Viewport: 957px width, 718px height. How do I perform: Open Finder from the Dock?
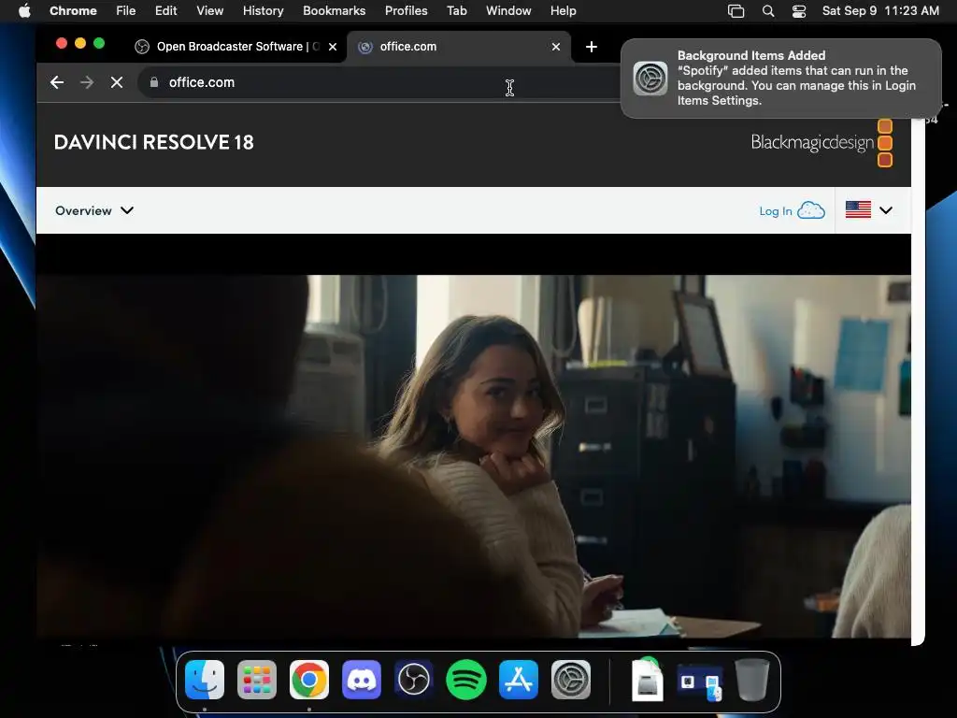pos(205,680)
